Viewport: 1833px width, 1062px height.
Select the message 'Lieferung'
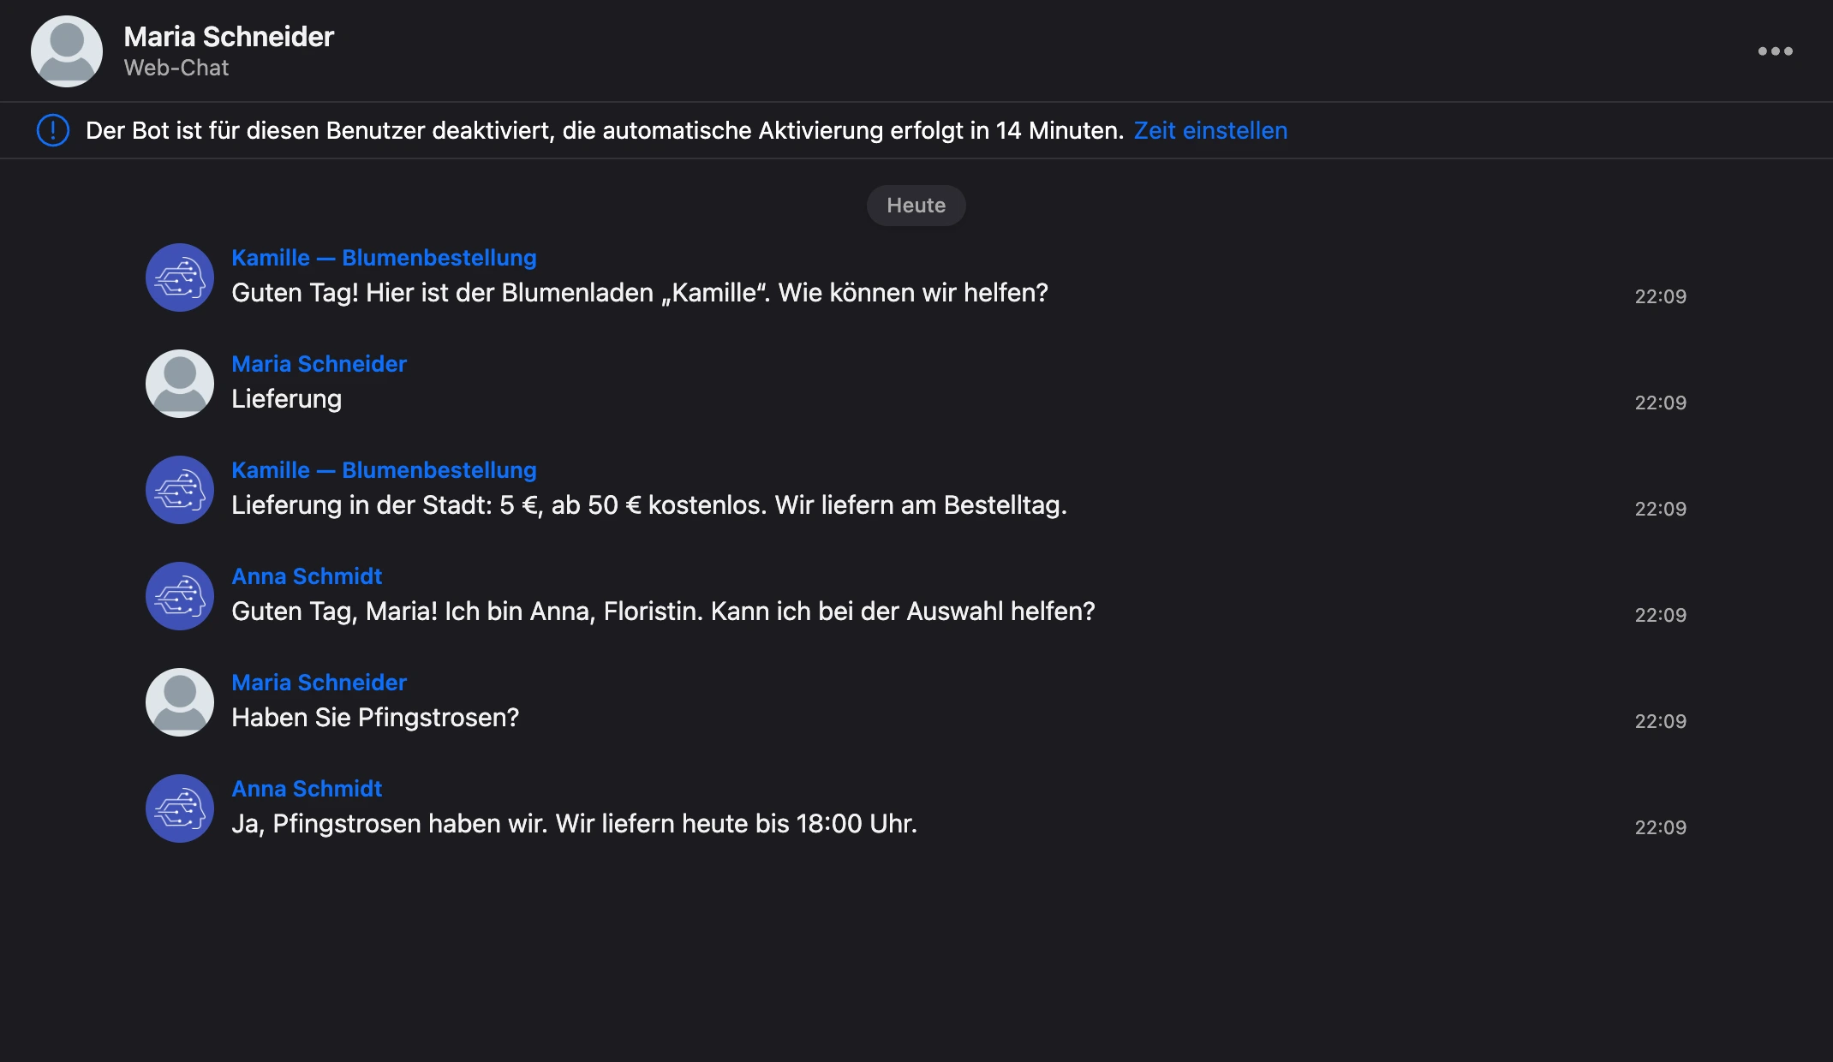(x=287, y=399)
